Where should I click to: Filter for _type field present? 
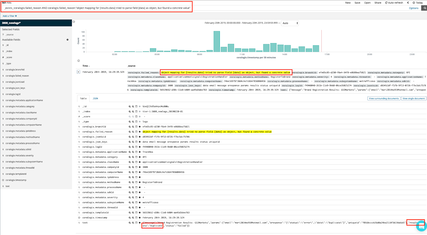[x=139, y=122]
